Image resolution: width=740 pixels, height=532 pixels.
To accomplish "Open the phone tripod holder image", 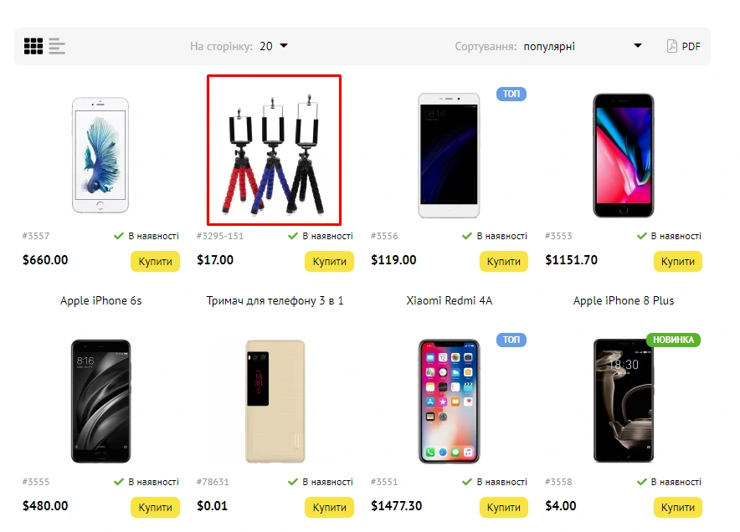I will [x=275, y=150].
